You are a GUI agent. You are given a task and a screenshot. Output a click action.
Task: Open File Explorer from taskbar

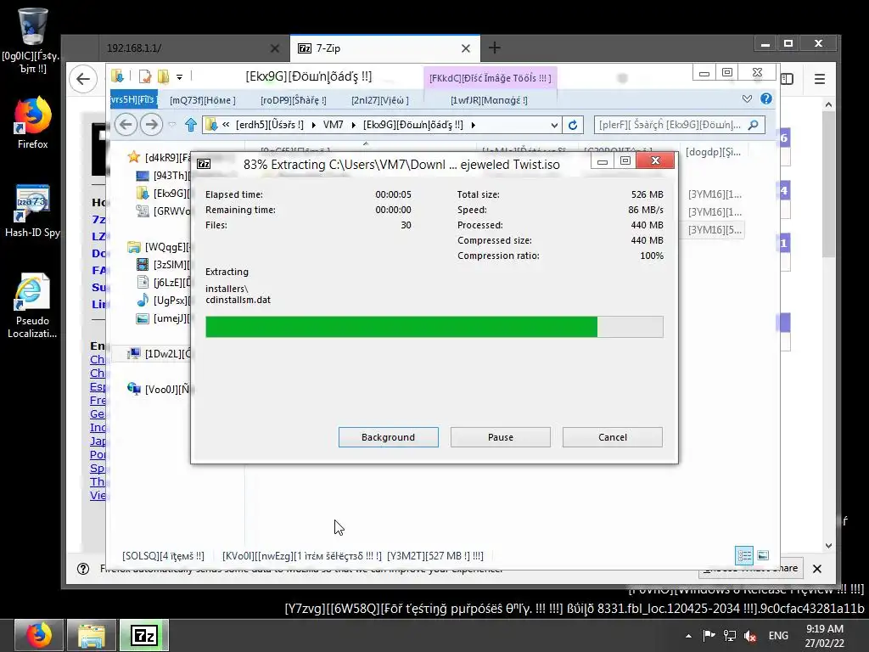tap(92, 635)
